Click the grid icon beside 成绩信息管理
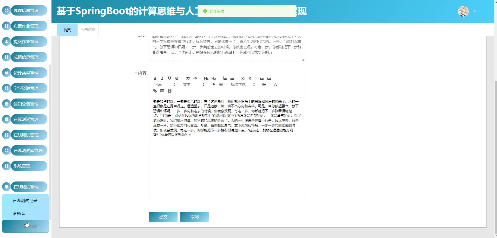 [x=6, y=57]
